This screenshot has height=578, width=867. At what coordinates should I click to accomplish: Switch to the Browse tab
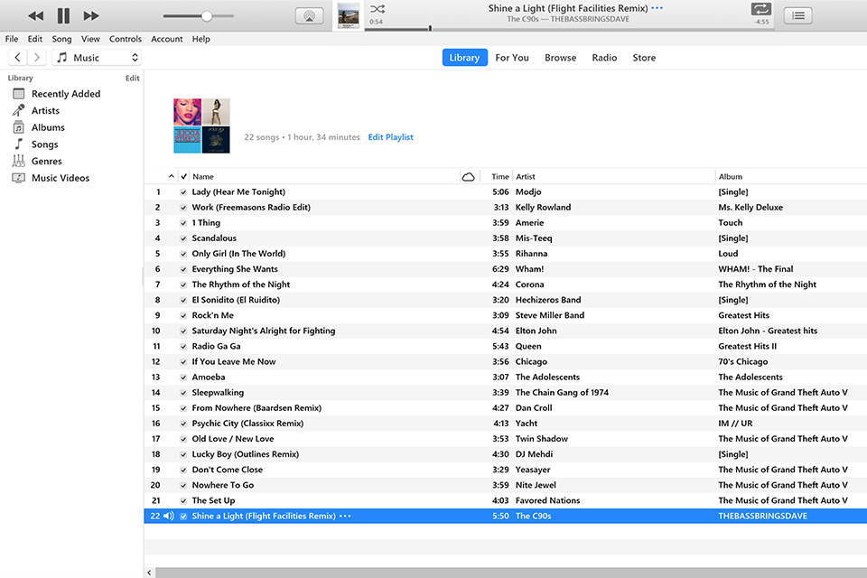click(x=560, y=57)
